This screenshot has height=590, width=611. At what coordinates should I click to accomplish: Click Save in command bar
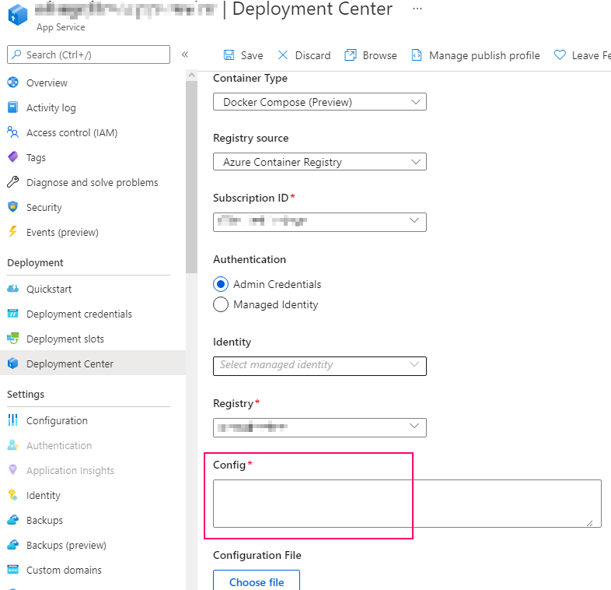[x=243, y=55]
